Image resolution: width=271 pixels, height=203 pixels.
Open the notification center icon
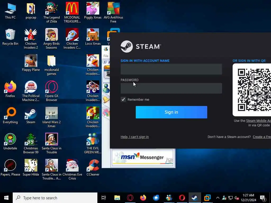coord(263,198)
